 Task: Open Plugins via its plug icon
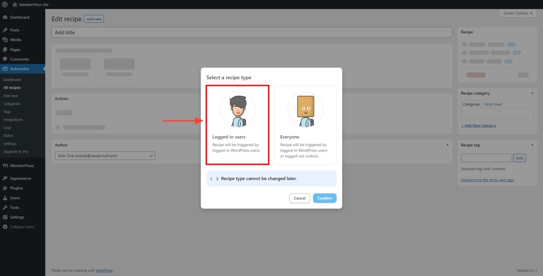click(x=5, y=188)
